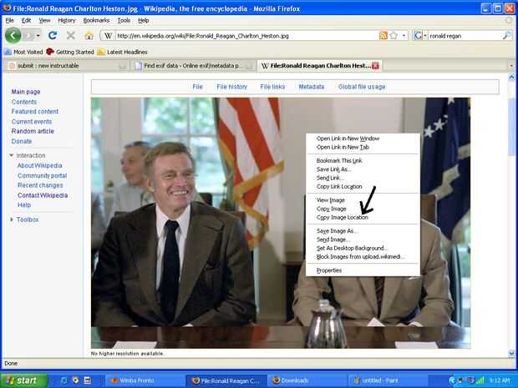Click the search box containing ronald regan
The width and height of the screenshot is (518, 388).
pyautogui.click(x=465, y=36)
